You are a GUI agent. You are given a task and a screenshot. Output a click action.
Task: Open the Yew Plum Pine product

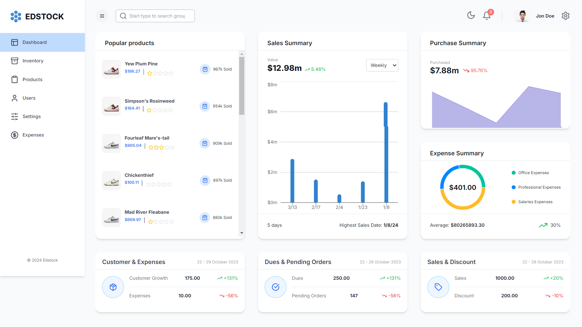pos(141,64)
